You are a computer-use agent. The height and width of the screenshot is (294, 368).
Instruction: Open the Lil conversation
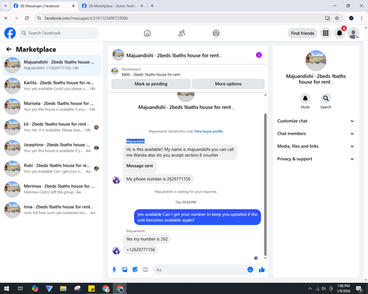coord(52,127)
